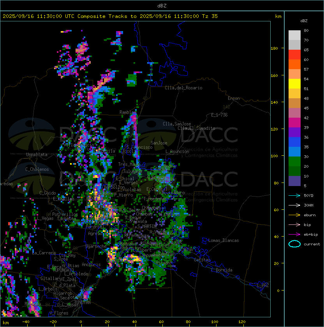Pick the magenta 39-42 dBZ swatch
Viewport: 324px width, 327px height.
[294, 123]
